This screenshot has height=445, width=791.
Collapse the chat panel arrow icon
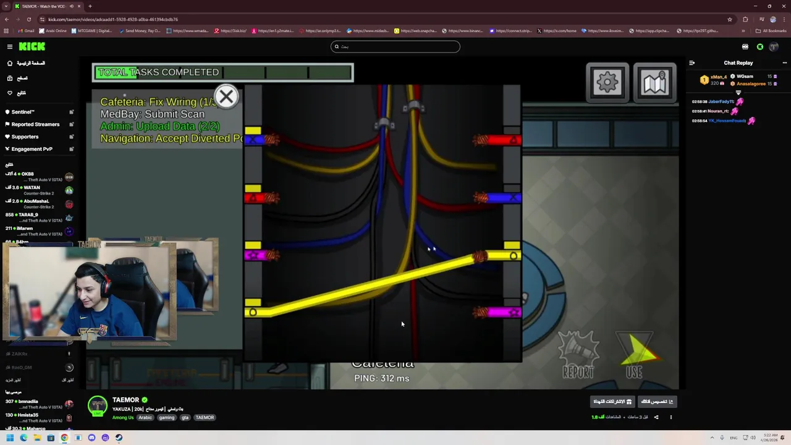(x=692, y=63)
